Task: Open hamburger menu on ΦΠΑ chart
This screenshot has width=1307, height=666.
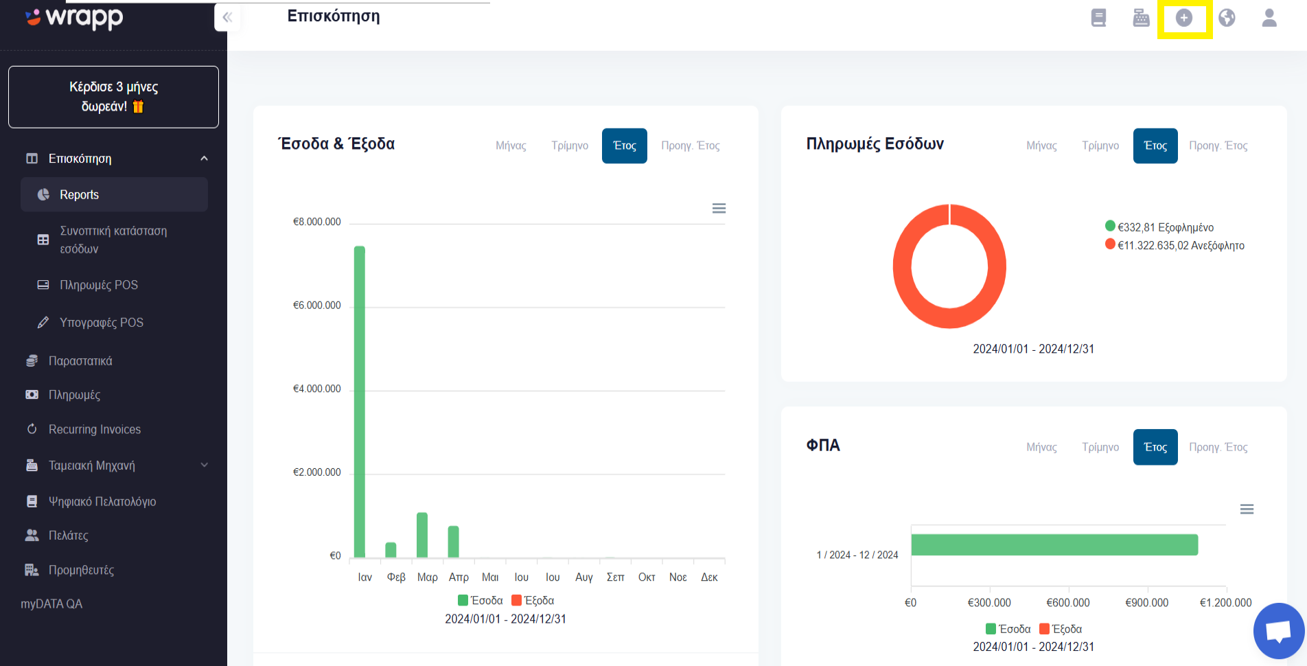Action: pyautogui.click(x=1247, y=509)
